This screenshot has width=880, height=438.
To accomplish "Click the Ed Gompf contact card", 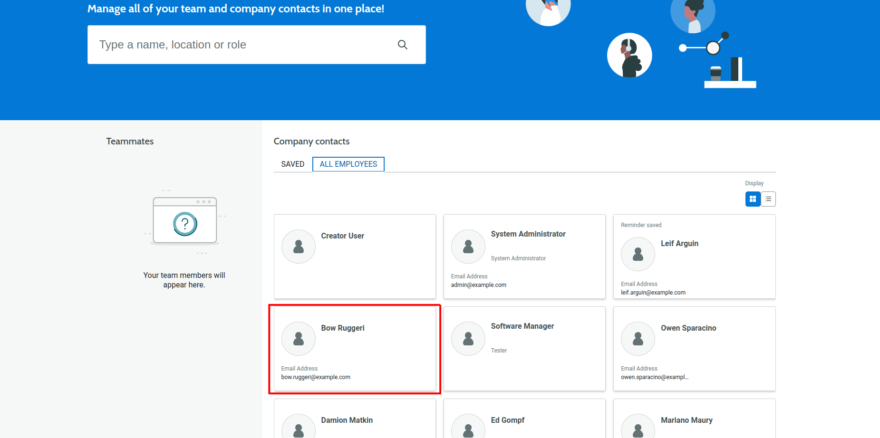I will click(x=524, y=419).
